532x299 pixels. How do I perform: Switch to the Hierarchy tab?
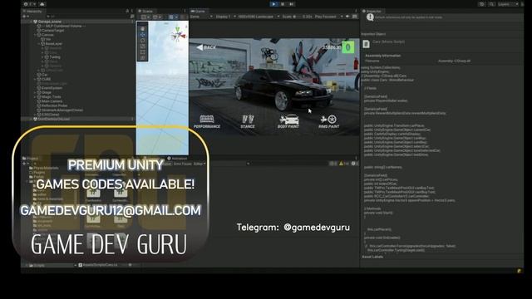(32, 11)
